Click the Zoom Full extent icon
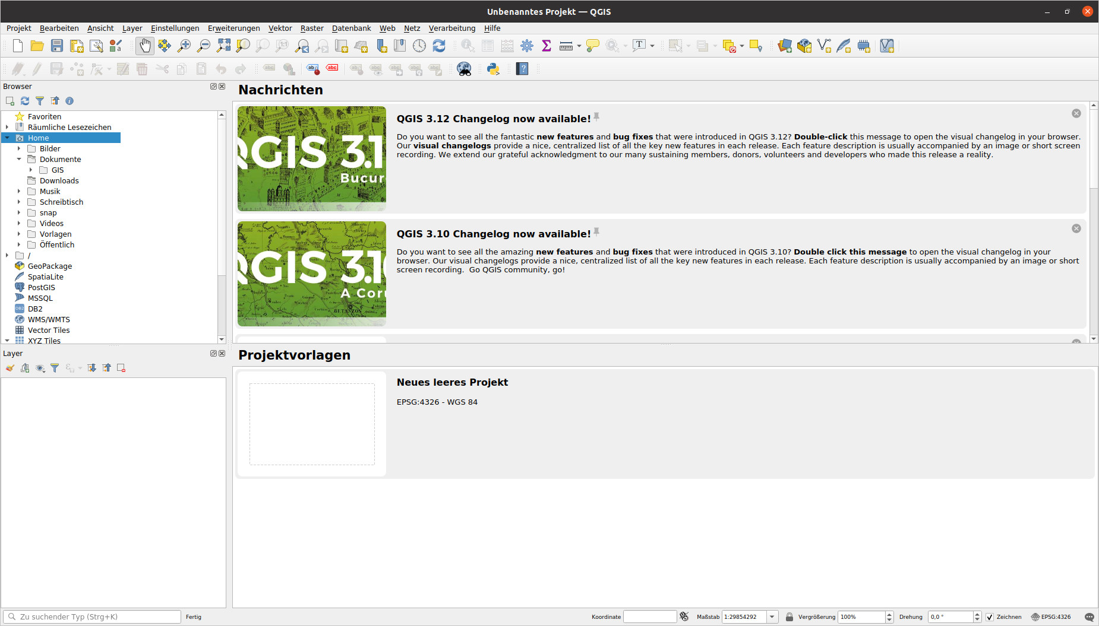This screenshot has width=1099, height=626. (223, 46)
